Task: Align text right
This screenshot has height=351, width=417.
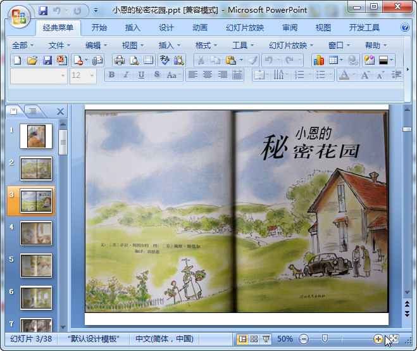Action: click(223, 75)
